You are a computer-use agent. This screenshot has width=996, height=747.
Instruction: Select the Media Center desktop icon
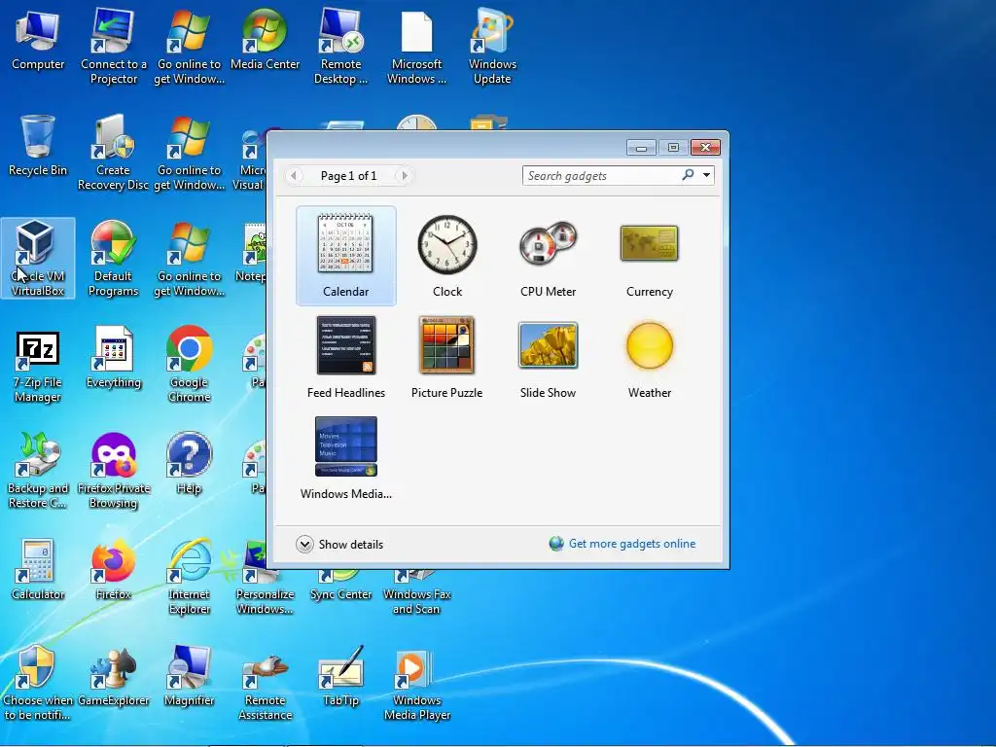[x=265, y=41]
